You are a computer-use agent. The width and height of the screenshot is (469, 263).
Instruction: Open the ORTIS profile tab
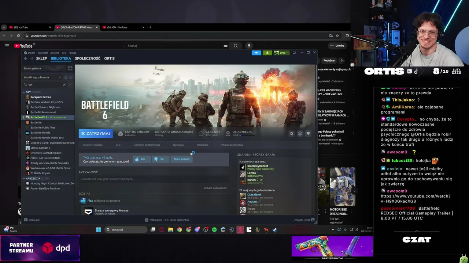coord(109,58)
